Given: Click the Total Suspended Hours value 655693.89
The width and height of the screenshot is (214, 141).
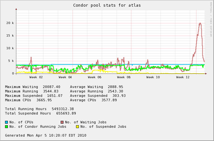Looking at the screenshot, I should tap(66, 113).
